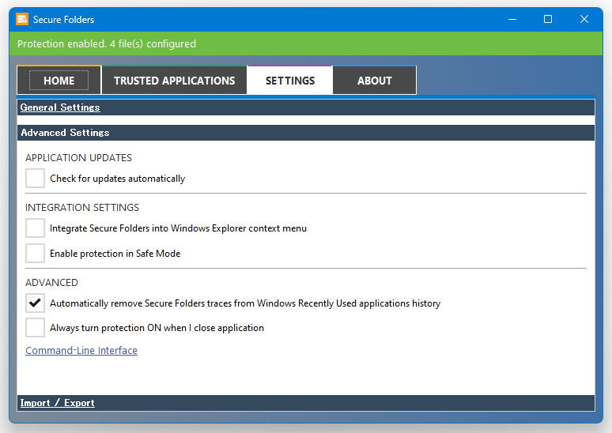Image resolution: width=612 pixels, height=433 pixels.
Task: Open the Command-Line Interface link
Action: click(x=81, y=350)
